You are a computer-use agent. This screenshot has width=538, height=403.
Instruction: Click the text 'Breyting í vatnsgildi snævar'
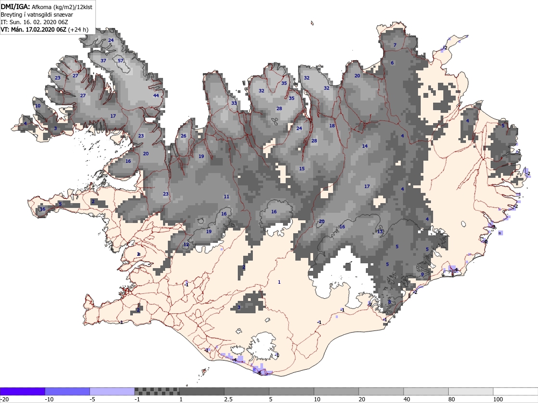(x=37, y=15)
